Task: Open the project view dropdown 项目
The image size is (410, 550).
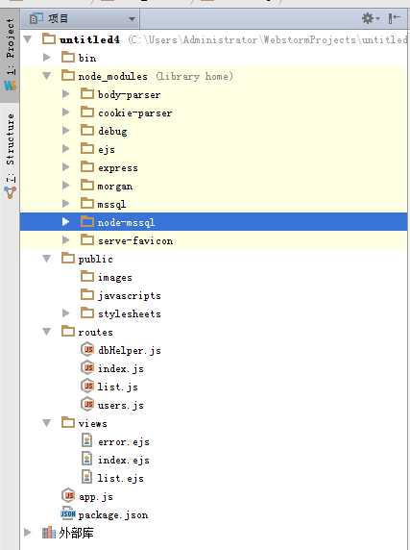Action: point(81,18)
